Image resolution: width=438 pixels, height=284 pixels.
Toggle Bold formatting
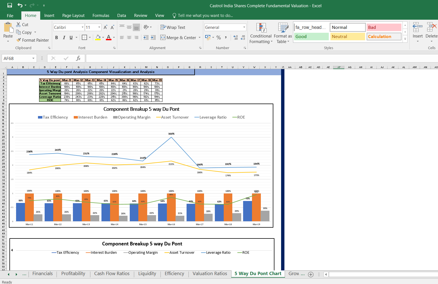point(57,37)
